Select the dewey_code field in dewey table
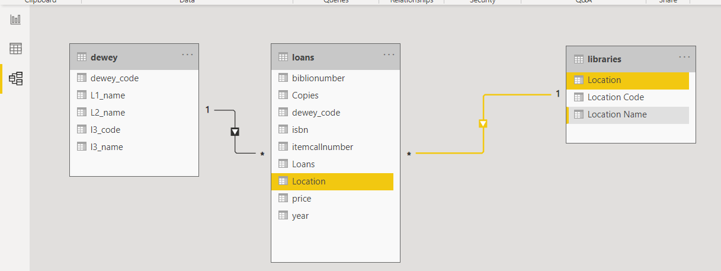Viewport: 721px width, 271px height. coord(134,78)
